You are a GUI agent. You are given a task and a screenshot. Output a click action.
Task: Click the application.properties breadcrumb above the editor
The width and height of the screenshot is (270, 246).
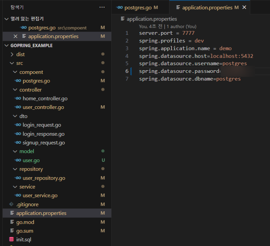click(x=152, y=19)
